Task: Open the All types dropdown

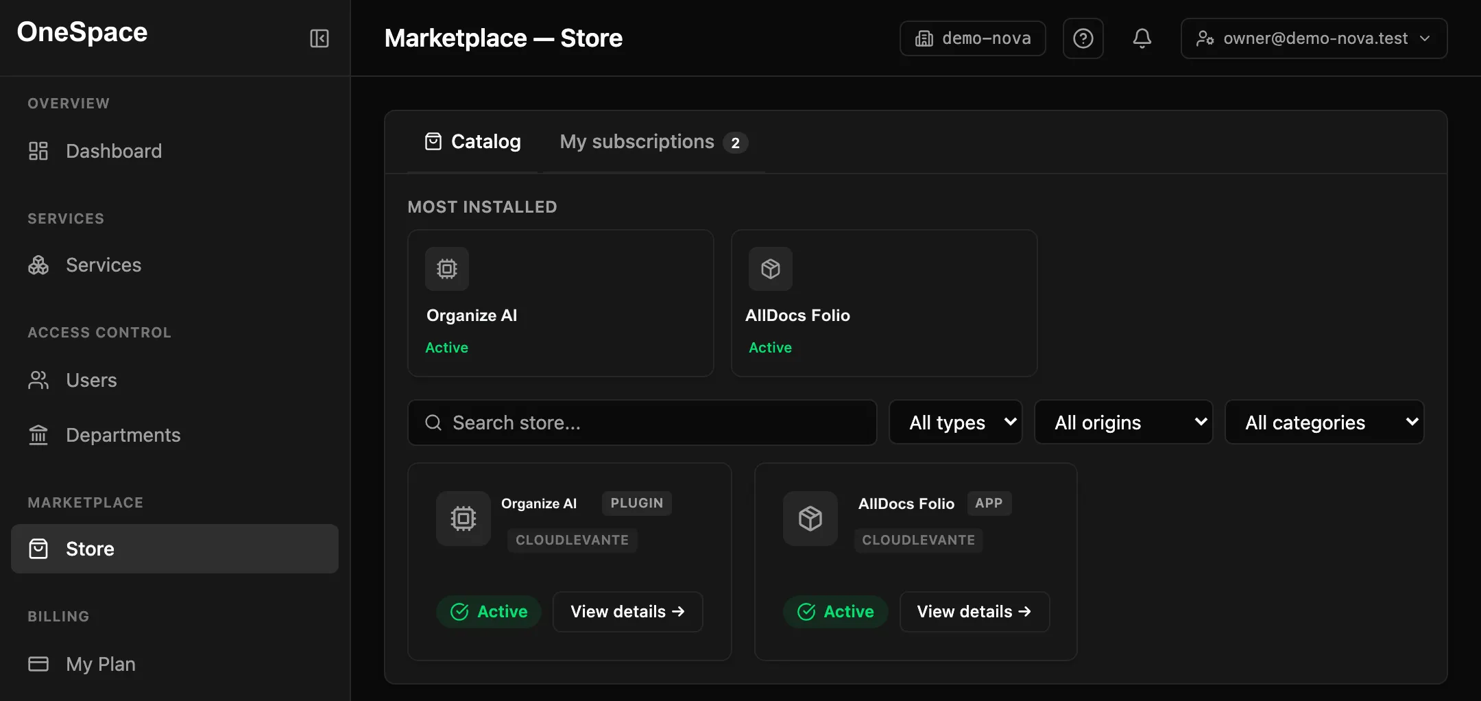Action: coord(956,423)
